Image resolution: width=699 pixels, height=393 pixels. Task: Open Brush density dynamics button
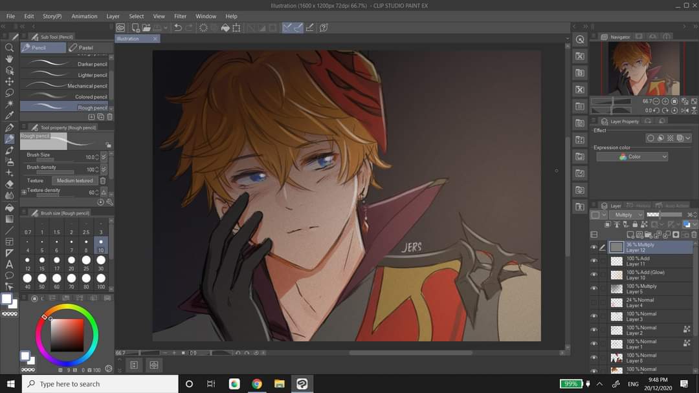coord(104,169)
